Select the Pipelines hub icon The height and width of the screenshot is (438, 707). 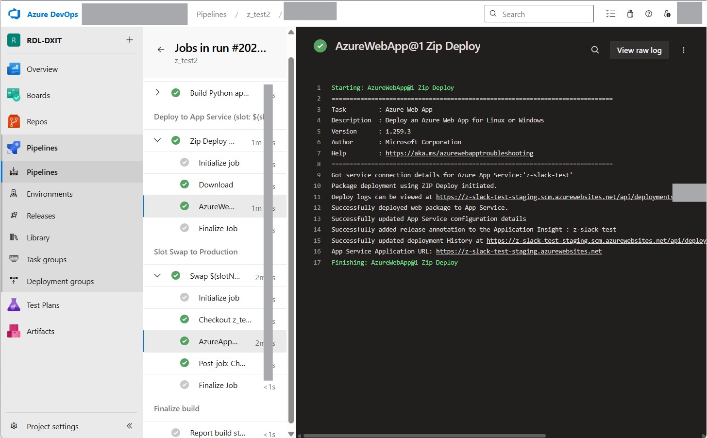[14, 148]
